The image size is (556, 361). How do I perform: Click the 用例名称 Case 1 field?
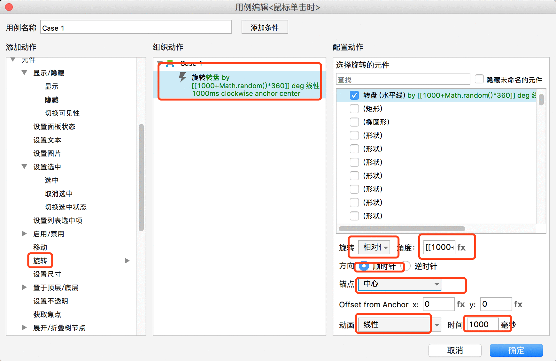click(136, 27)
